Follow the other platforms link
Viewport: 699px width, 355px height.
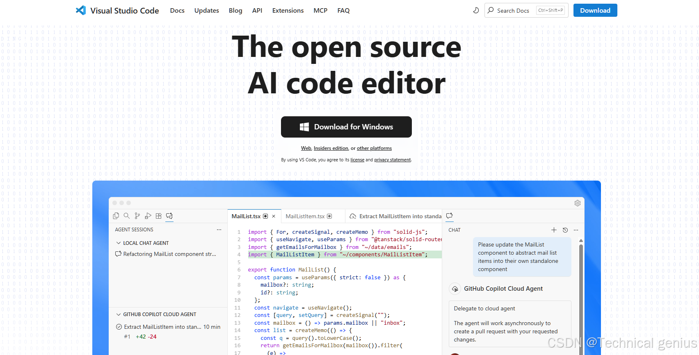pos(374,148)
